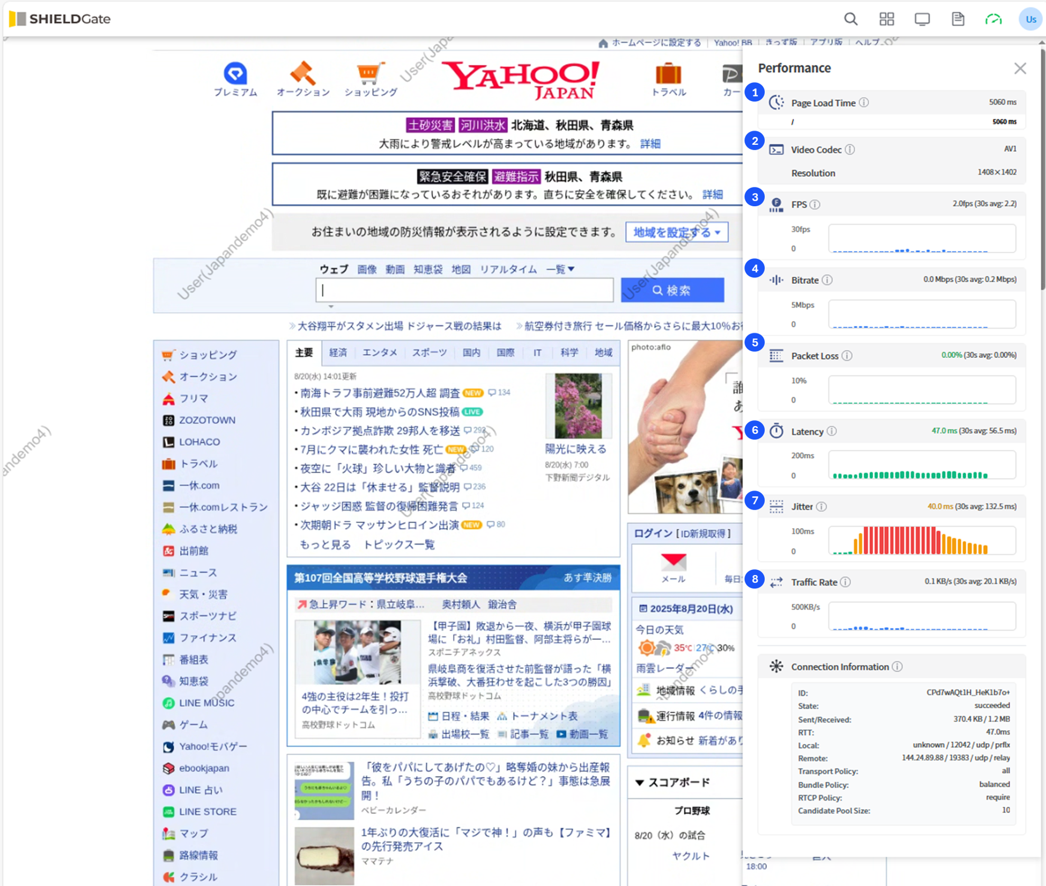Click the オークション hammer icon at top
Screen dimensions: 1046x886
point(303,73)
